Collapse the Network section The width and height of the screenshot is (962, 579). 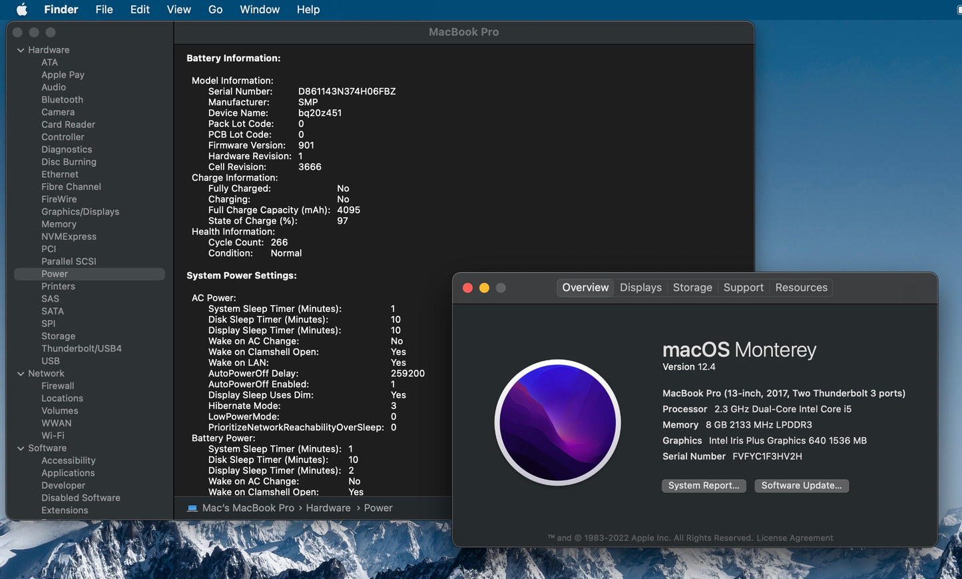21,374
